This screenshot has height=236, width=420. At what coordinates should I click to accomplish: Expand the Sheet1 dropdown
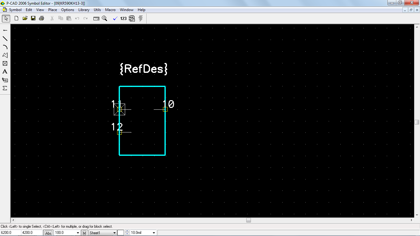tap(114, 233)
